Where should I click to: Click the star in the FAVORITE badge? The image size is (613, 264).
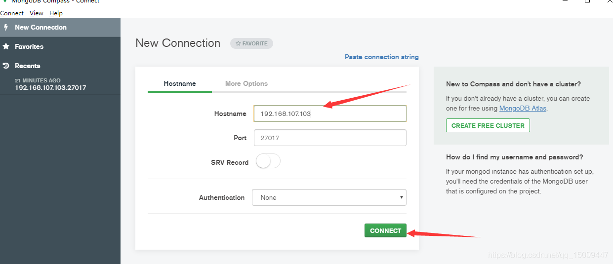tap(238, 43)
